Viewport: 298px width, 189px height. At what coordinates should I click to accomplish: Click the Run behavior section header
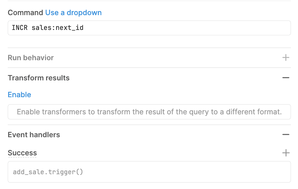tap(31, 58)
